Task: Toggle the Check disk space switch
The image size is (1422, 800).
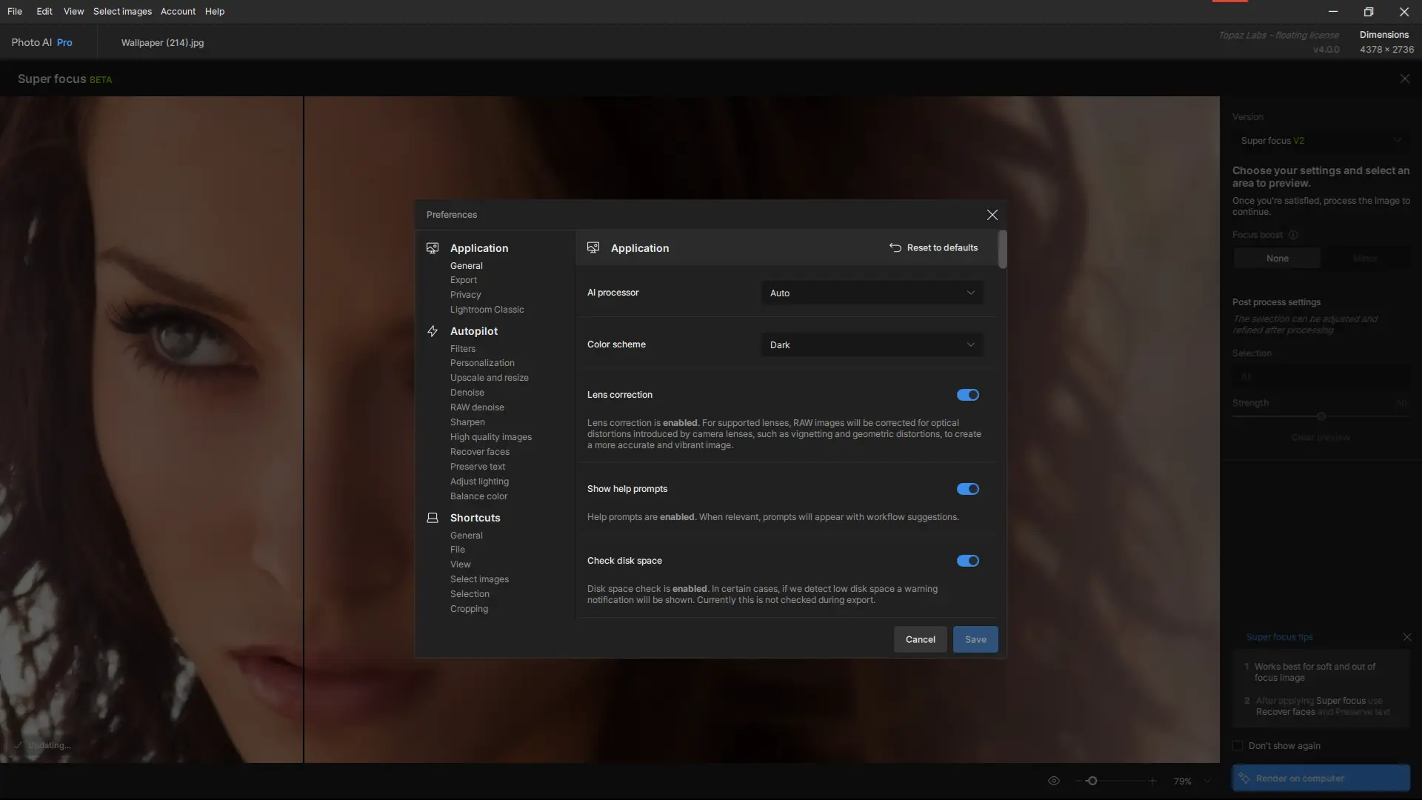Action: (967, 561)
